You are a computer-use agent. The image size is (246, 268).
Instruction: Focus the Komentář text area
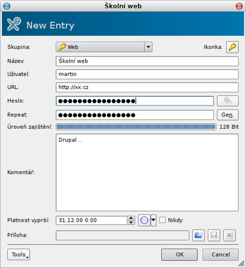[x=147, y=172]
